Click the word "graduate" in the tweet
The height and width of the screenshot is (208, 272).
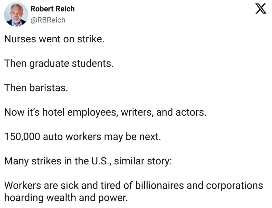pyautogui.click(x=49, y=64)
